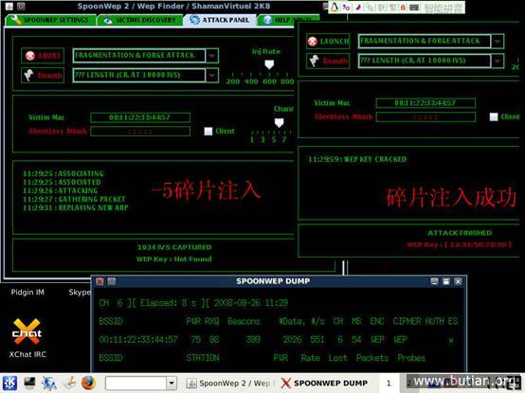Click the sticky icon in SPOONWEP DUMP title bar
This screenshot has height=393, width=525.
click(x=112, y=281)
